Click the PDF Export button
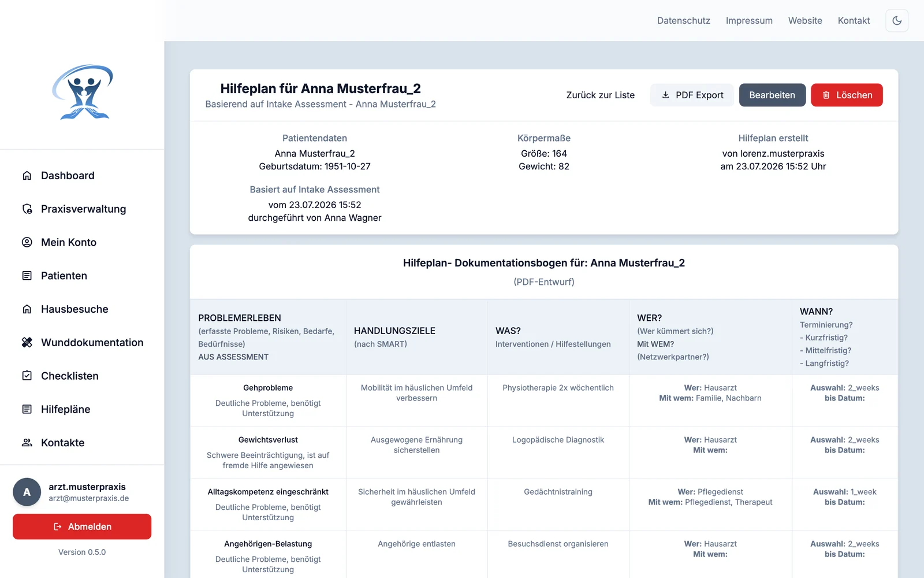The width and height of the screenshot is (924, 578). click(x=692, y=95)
